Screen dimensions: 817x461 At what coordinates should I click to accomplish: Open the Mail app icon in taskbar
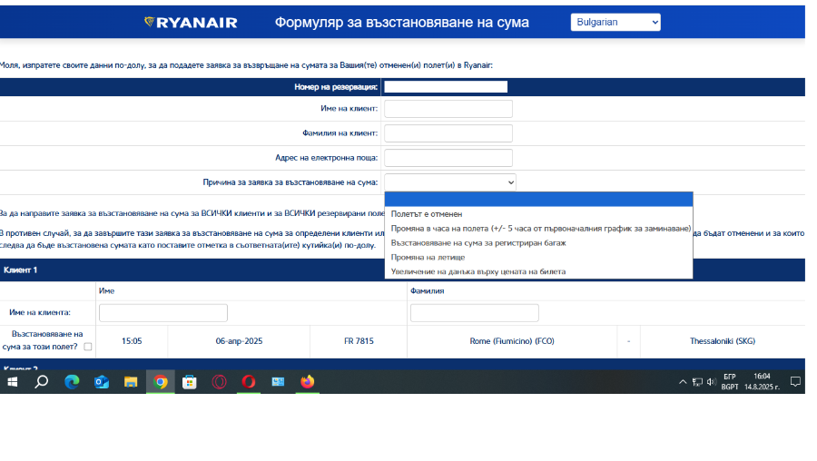[278, 382]
